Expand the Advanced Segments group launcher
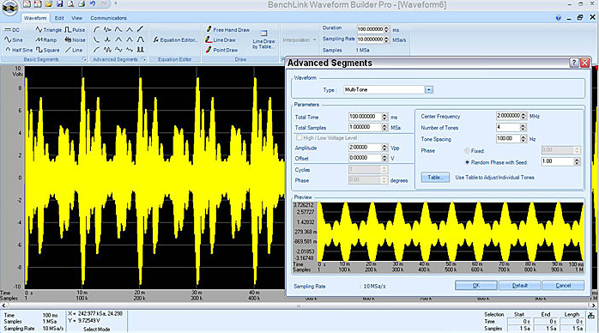Screen dimensions: 599x333 pyautogui.click(x=144, y=59)
